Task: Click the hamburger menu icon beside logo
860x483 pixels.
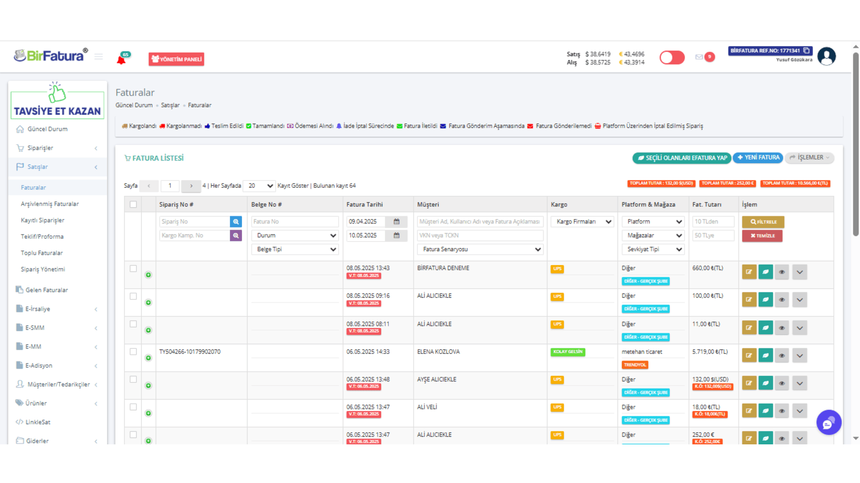Action: click(x=99, y=56)
